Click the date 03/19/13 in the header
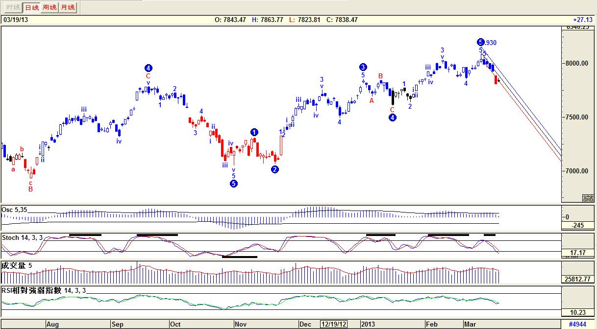This screenshot has width=597, height=329. point(15,20)
